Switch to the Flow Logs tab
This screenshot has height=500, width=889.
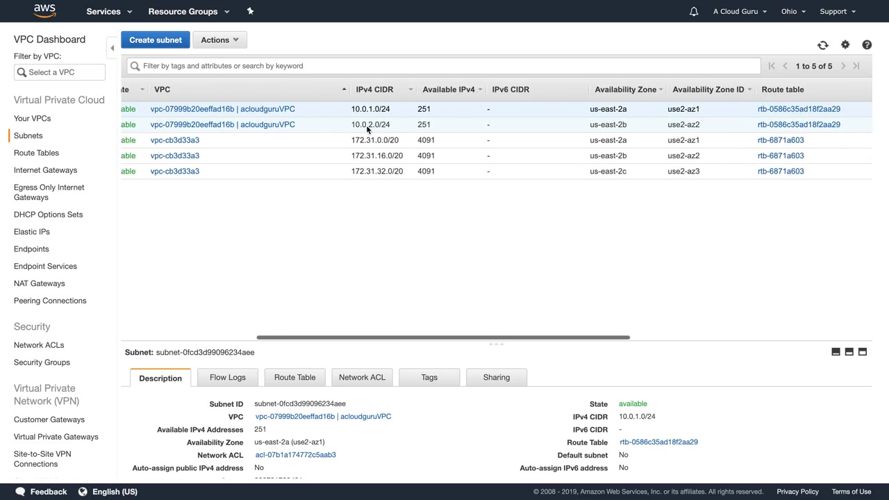pyautogui.click(x=228, y=378)
